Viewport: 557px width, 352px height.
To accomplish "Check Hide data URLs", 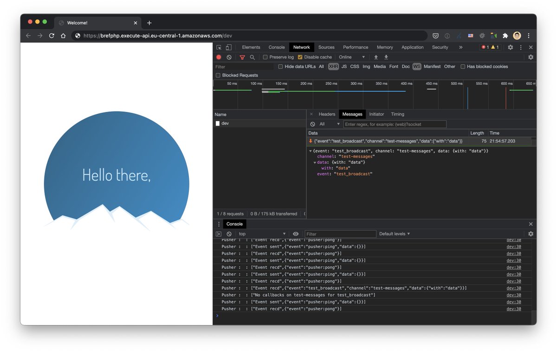I will [x=280, y=67].
